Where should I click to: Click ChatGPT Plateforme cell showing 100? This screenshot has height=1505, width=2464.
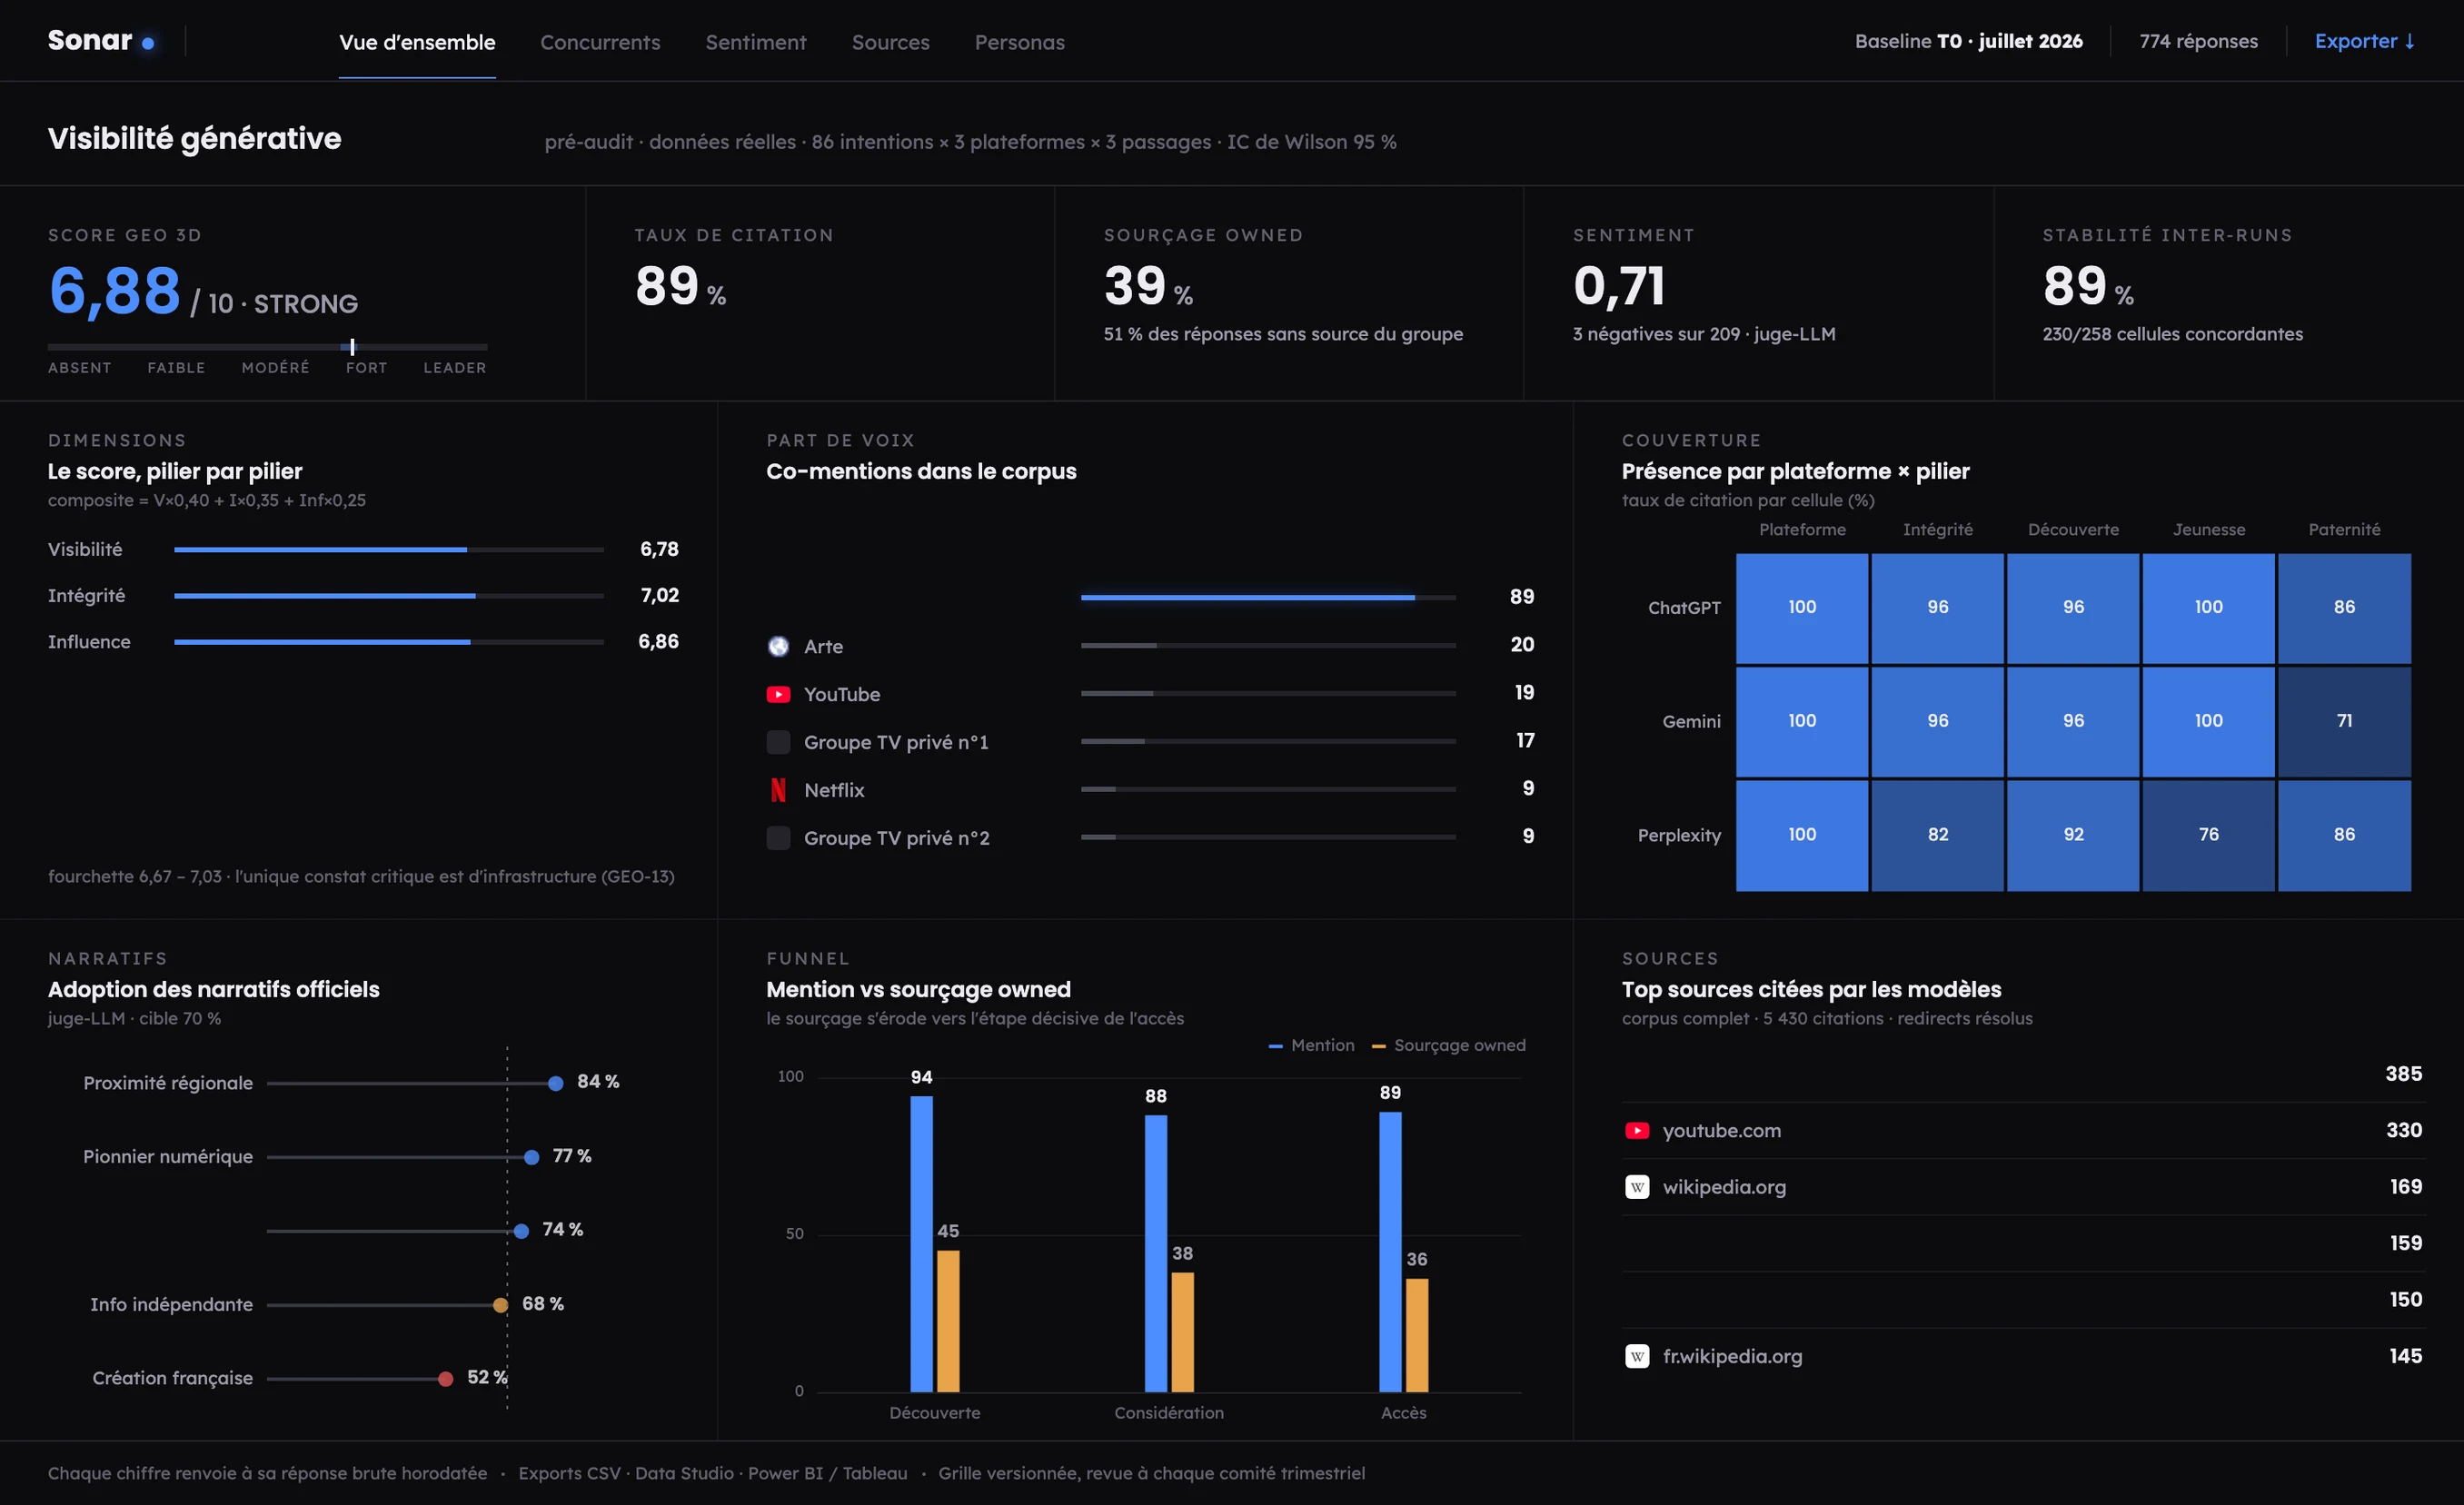tap(1802, 607)
